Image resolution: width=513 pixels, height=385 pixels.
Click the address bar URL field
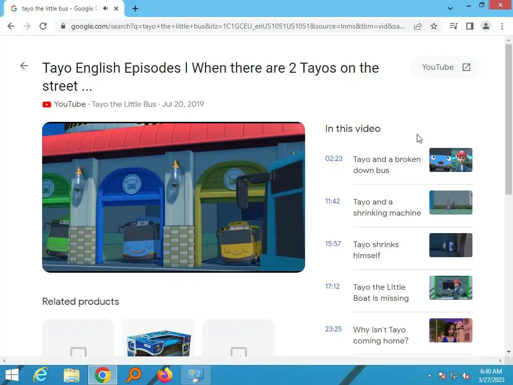click(237, 26)
